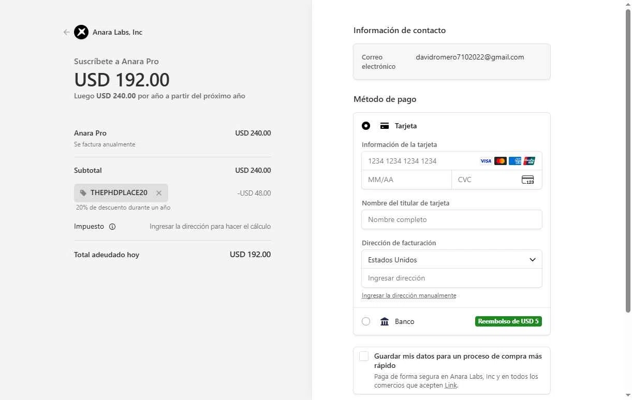
Task: Click the CVC card hint icon
Action: (527, 180)
